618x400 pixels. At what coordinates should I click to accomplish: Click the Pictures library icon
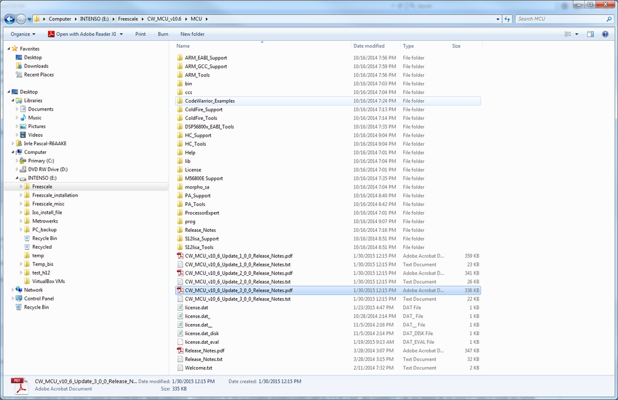pyautogui.click(x=24, y=126)
